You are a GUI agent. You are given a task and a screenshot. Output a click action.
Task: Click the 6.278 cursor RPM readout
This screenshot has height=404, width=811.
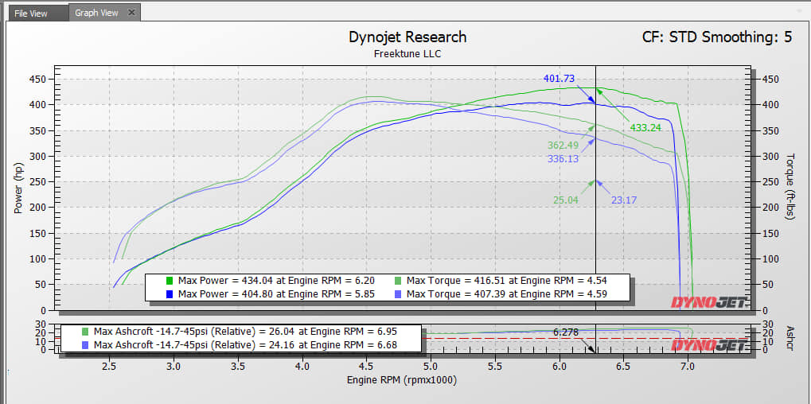click(x=565, y=332)
